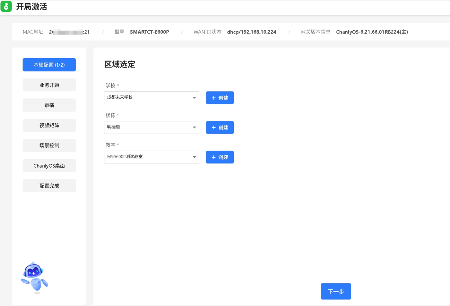450x306 pixels.
Task: Click the plus icon beside the classroom field
Action: click(213, 157)
